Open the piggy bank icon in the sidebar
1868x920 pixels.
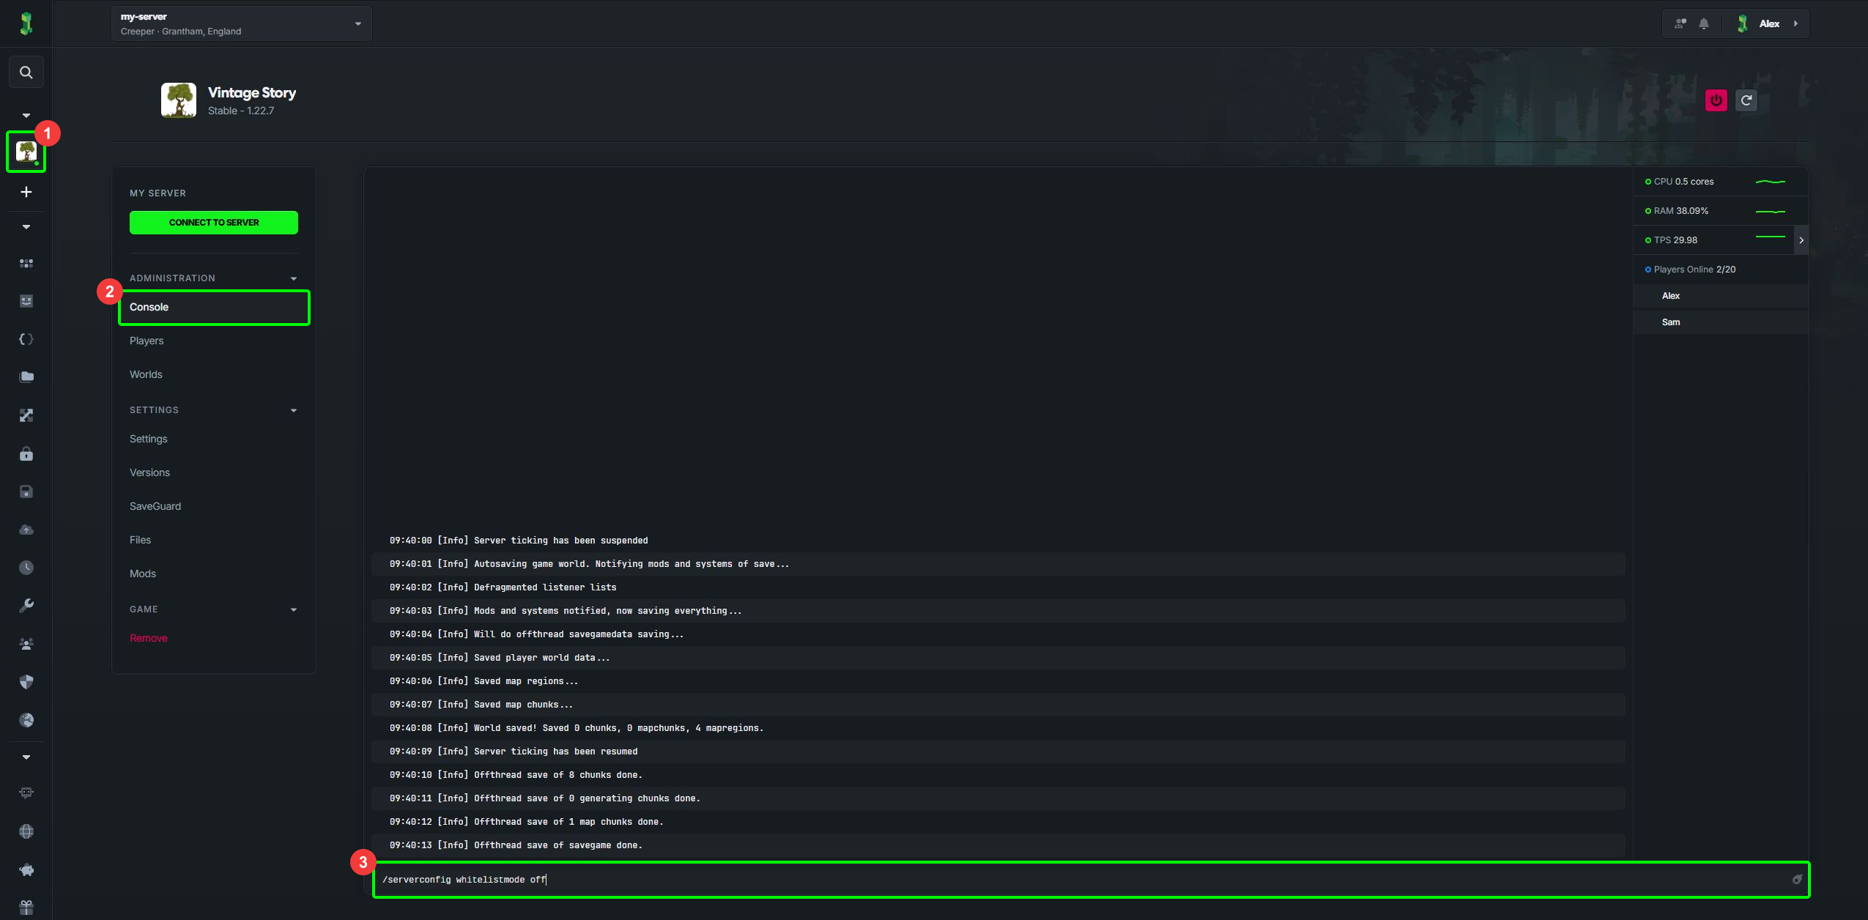point(26,869)
